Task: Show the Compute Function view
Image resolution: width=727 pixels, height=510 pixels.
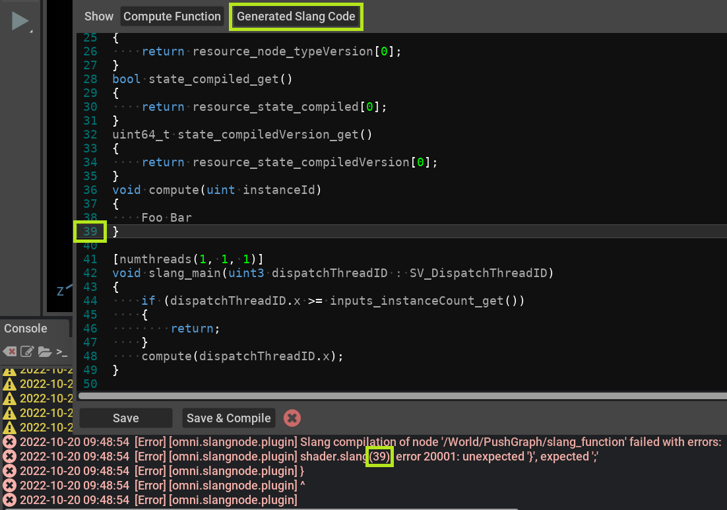Action: point(172,16)
